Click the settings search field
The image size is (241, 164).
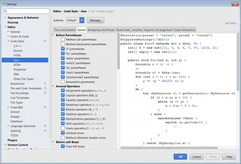point(27,11)
